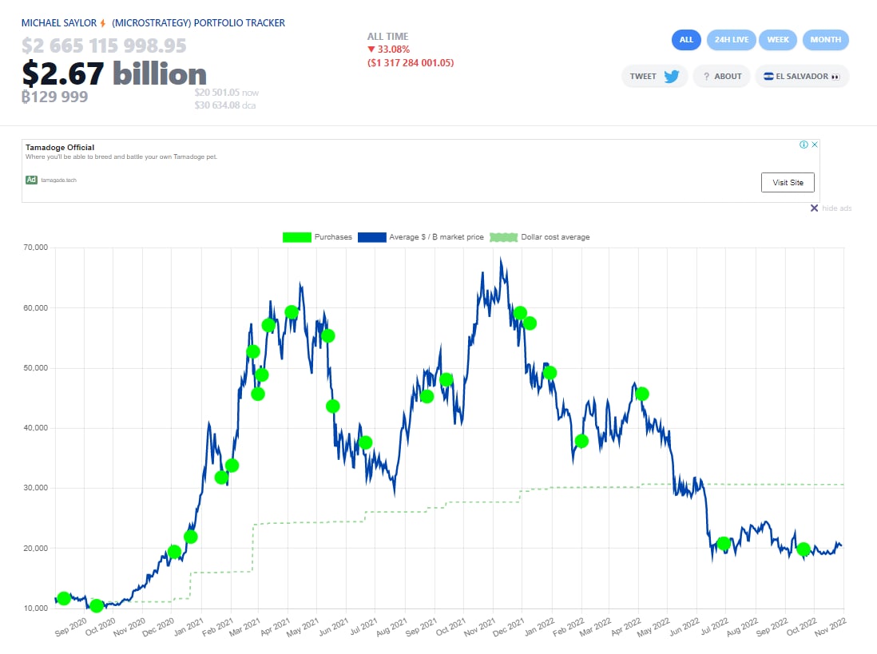This screenshot has width=877, height=654.
Task: Click the lightning bolt icon in the title
Action: tap(103, 23)
